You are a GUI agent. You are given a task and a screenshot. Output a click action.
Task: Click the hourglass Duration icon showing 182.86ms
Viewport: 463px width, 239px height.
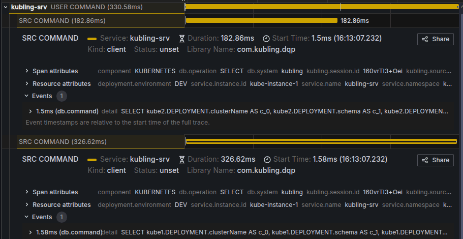(x=182, y=39)
